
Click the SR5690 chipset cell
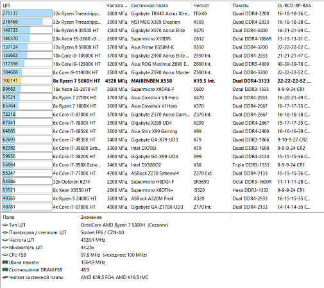coord(201,182)
